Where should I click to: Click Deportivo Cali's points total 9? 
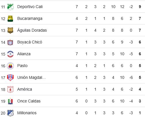(140, 7)
